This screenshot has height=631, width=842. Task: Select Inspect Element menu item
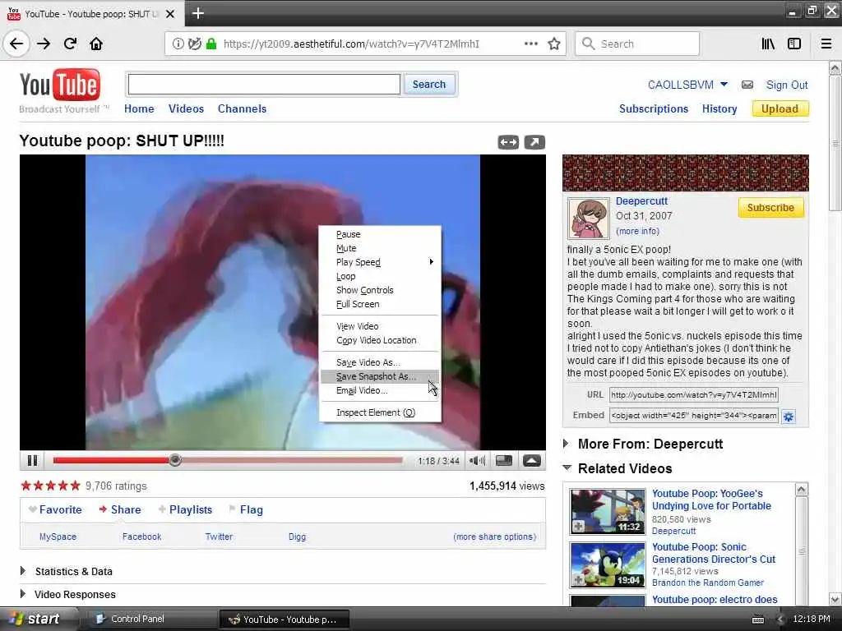(x=380, y=412)
